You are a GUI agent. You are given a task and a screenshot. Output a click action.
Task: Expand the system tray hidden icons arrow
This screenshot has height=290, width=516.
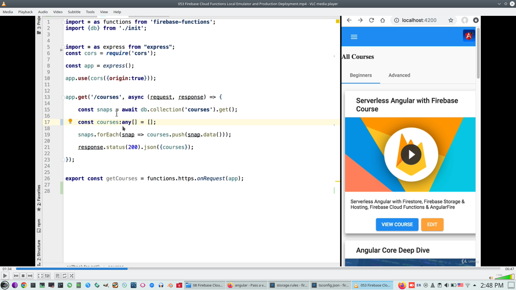point(475,285)
